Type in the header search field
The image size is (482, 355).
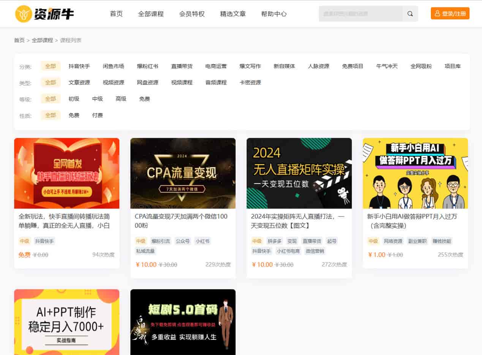(360, 14)
